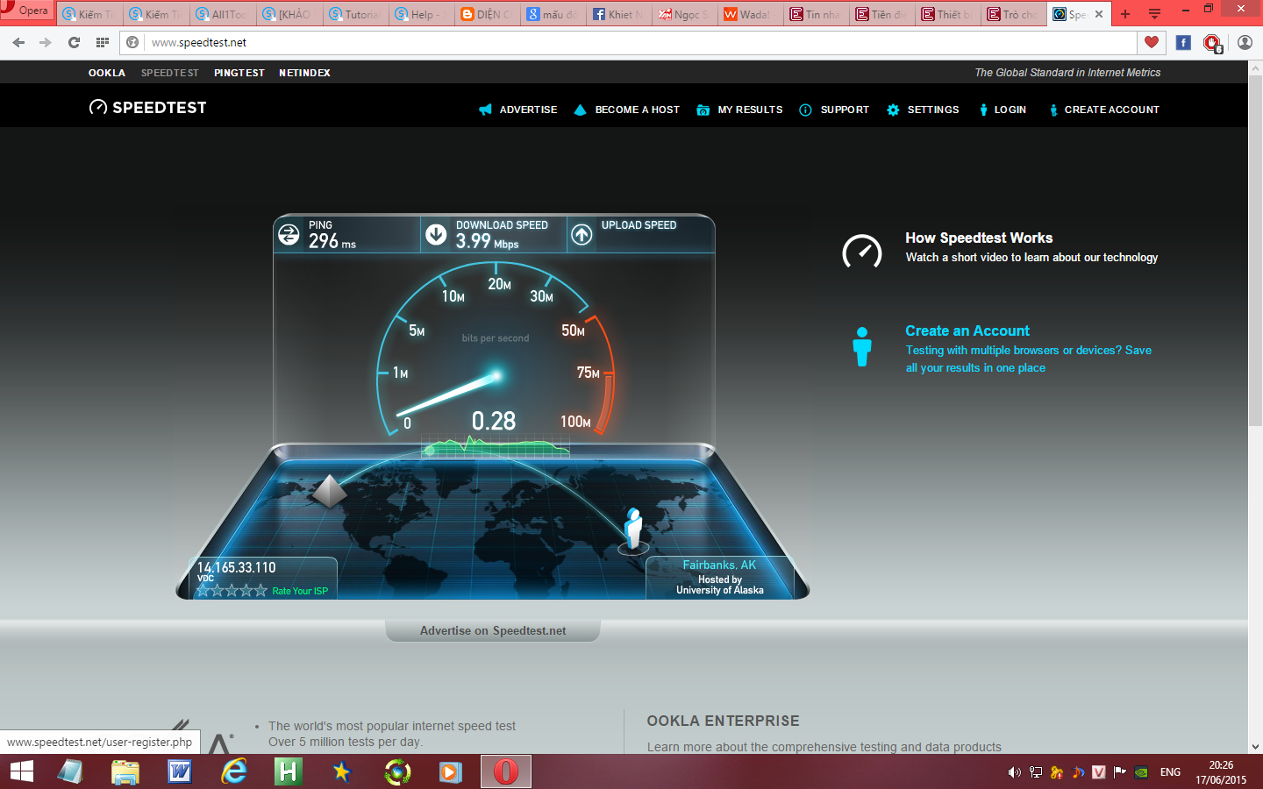The width and height of the screenshot is (1263, 789).
Task: Click CREATE ACCOUNT in the header
Action: click(1104, 110)
